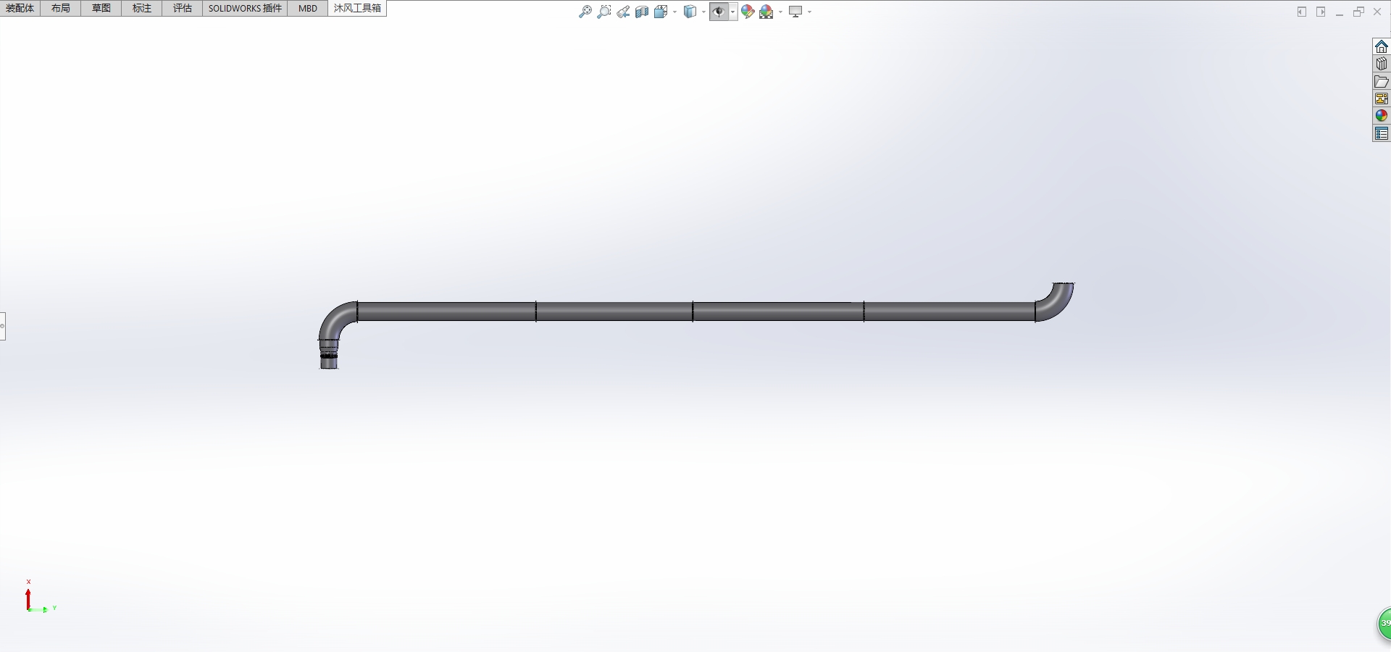Go to the 标注 tab
This screenshot has width=1391, height=652.
(x=142, y=8)
